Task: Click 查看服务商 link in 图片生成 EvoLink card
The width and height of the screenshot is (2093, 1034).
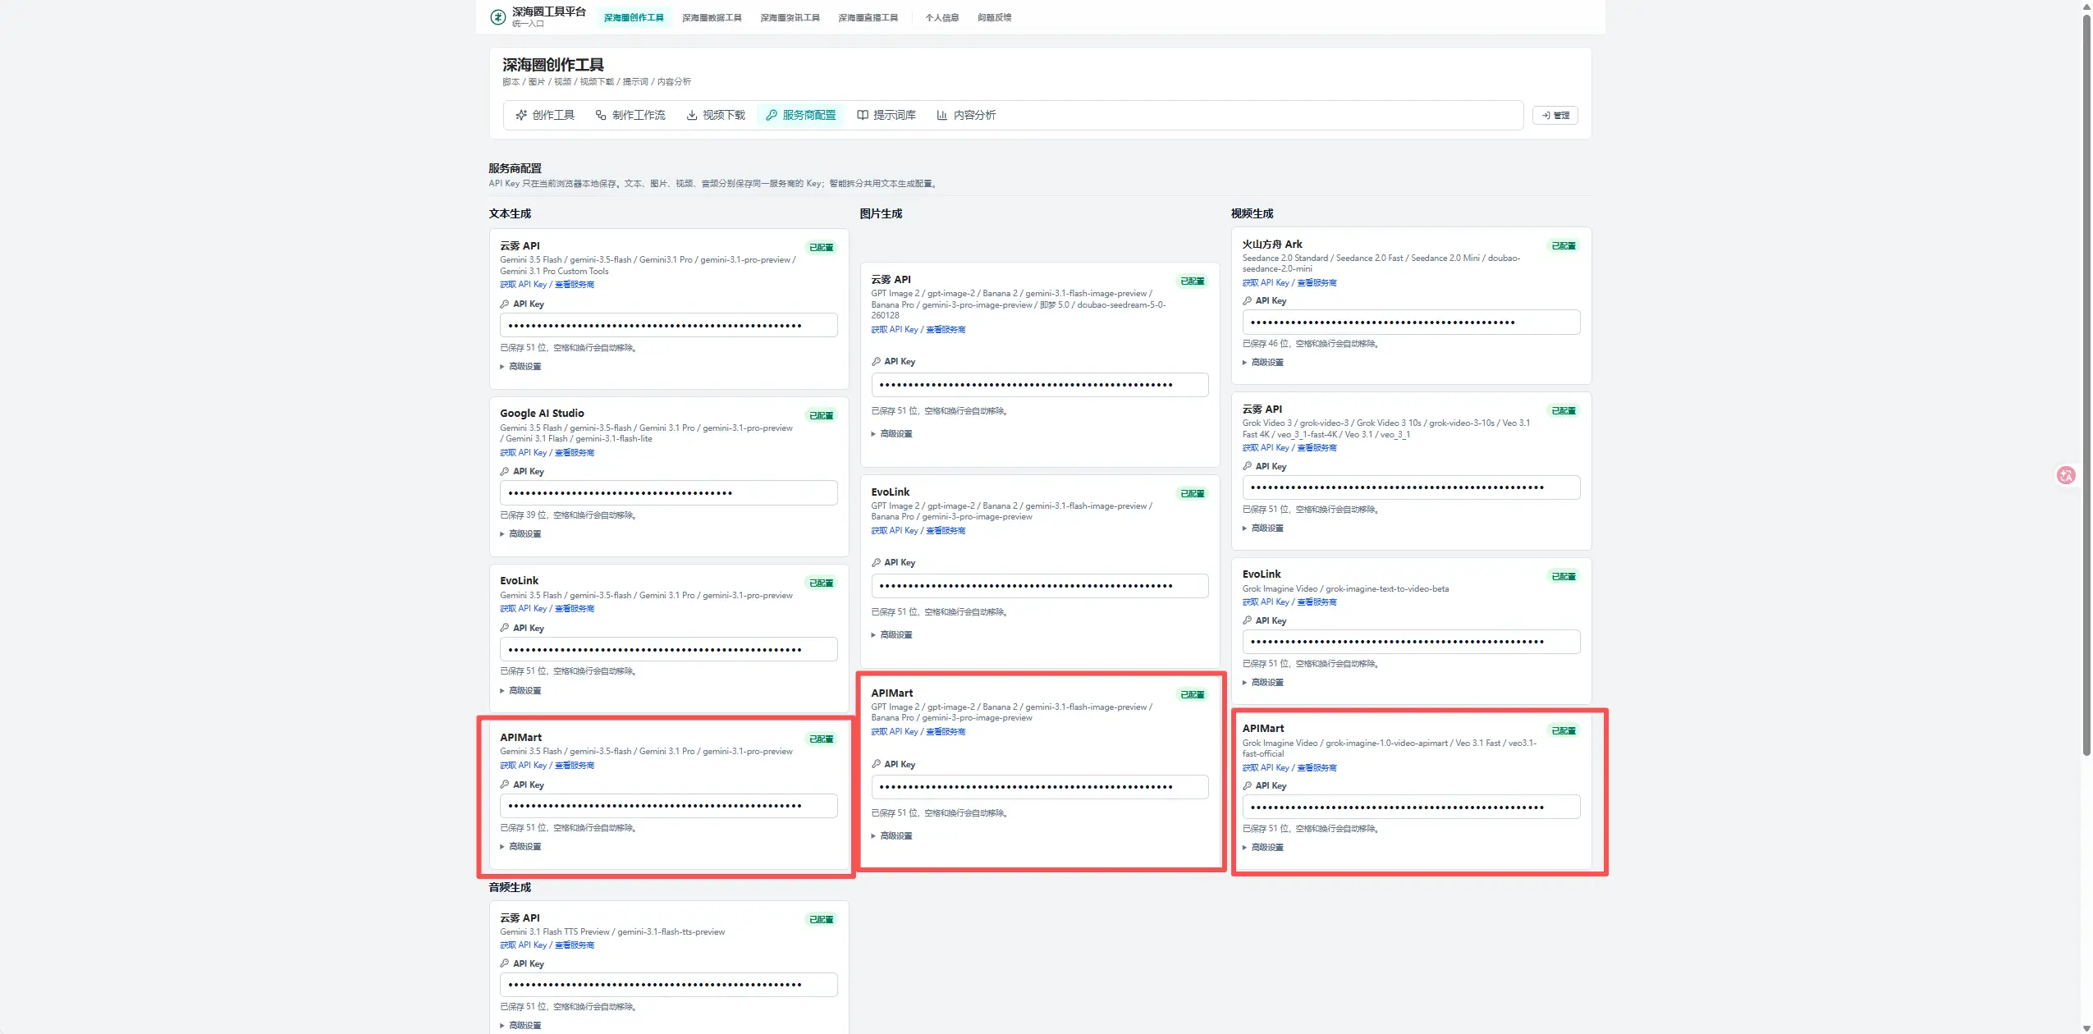Action: coord(946,531)
